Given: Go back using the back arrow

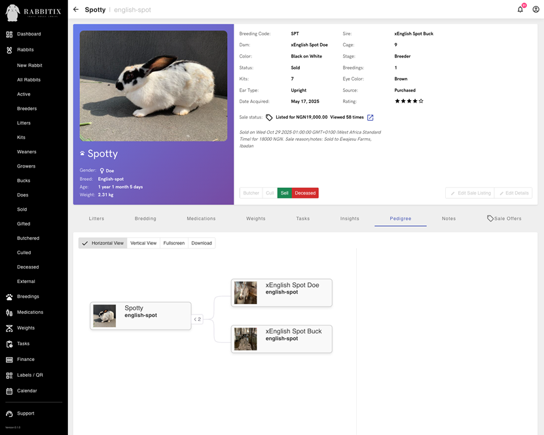Looking at the screenshot, I should pos(75,10).
